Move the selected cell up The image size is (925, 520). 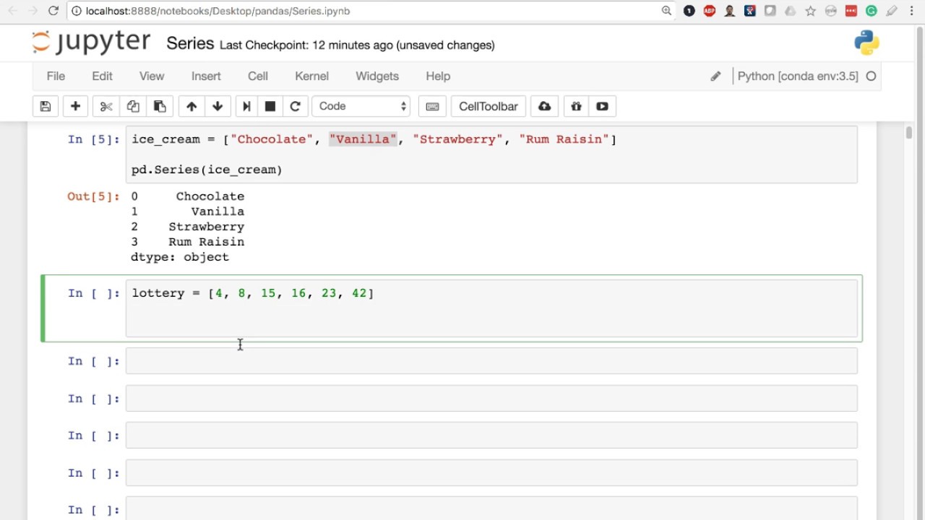pos(191,106)
